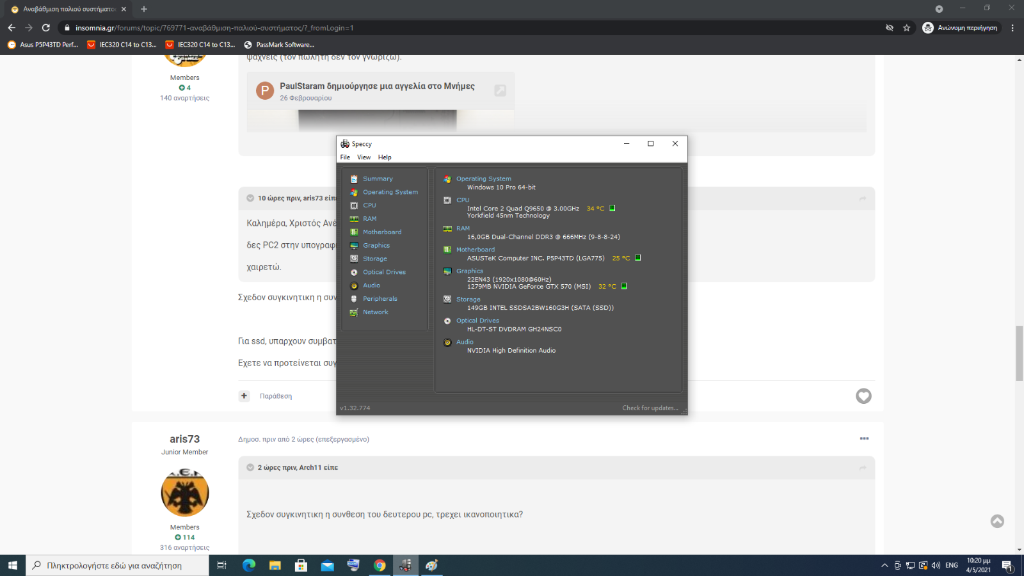Select RAM in the Speccy sidebar
The width and height of the screenshot is (1024, 576).
click(369, 219)
